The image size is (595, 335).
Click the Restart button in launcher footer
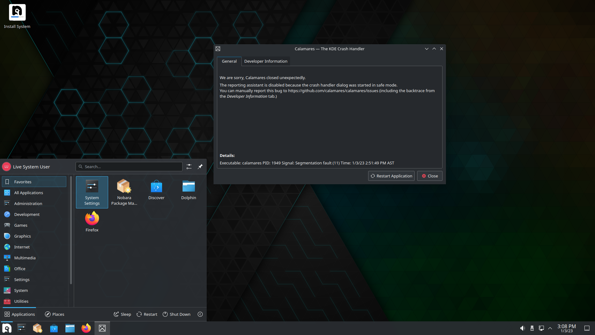(x=147, y=314)
